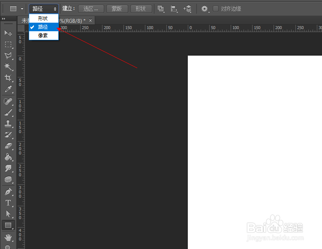Click the rectangle tool preset icon

[x=13, y=9]
